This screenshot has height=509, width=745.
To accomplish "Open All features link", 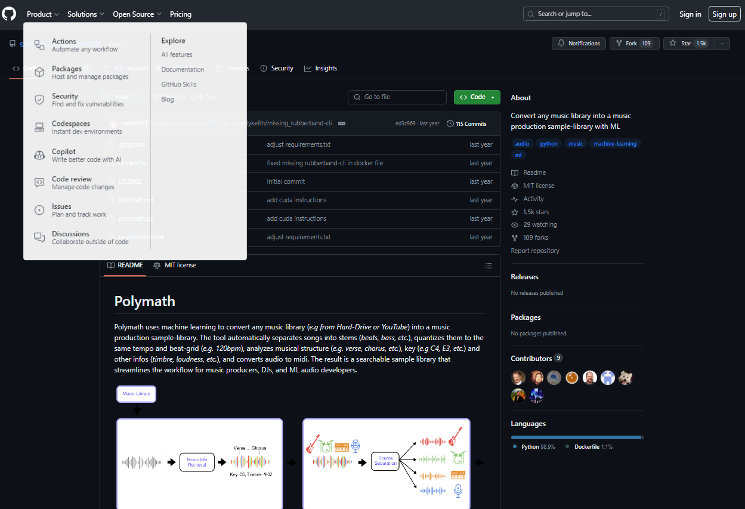I will [x=177, y=54].
